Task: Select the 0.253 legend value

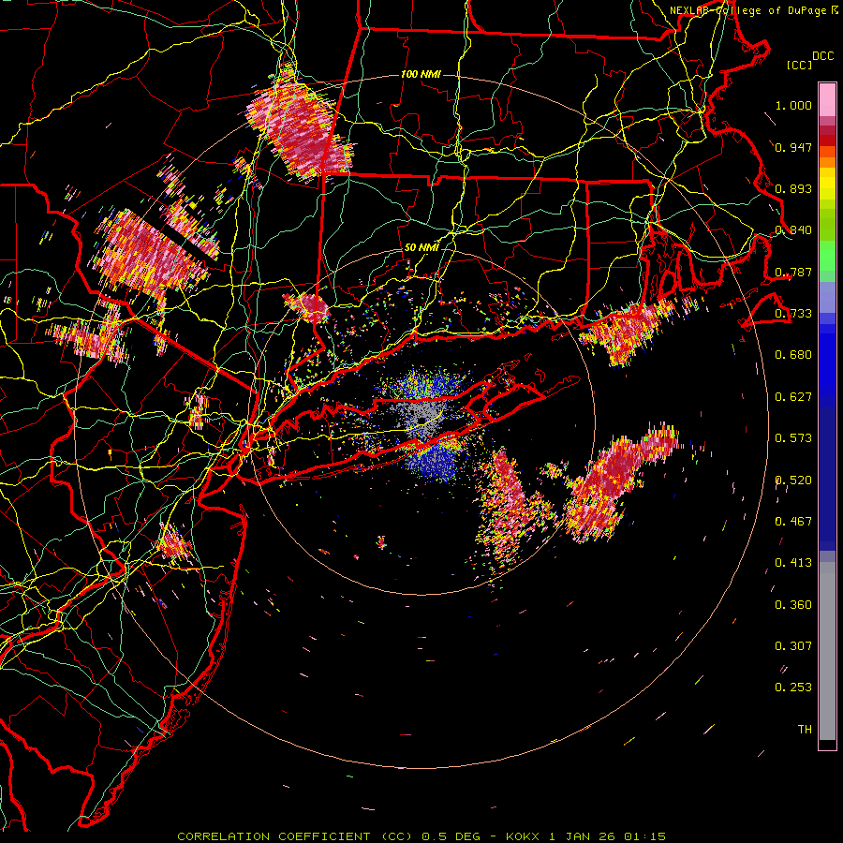Action: point(793,688)
